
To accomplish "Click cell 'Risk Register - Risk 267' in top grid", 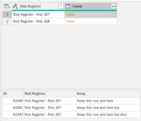I will [38, 14].
